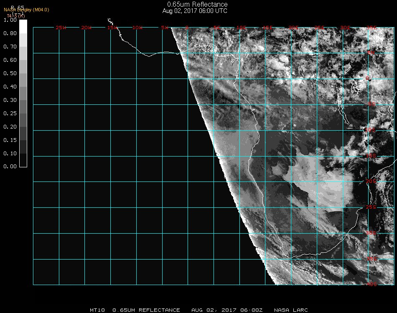This screenshot has height=313, width=397.
Task: Select the 0.70 colorbar scale value
Action: coord(10,47)
